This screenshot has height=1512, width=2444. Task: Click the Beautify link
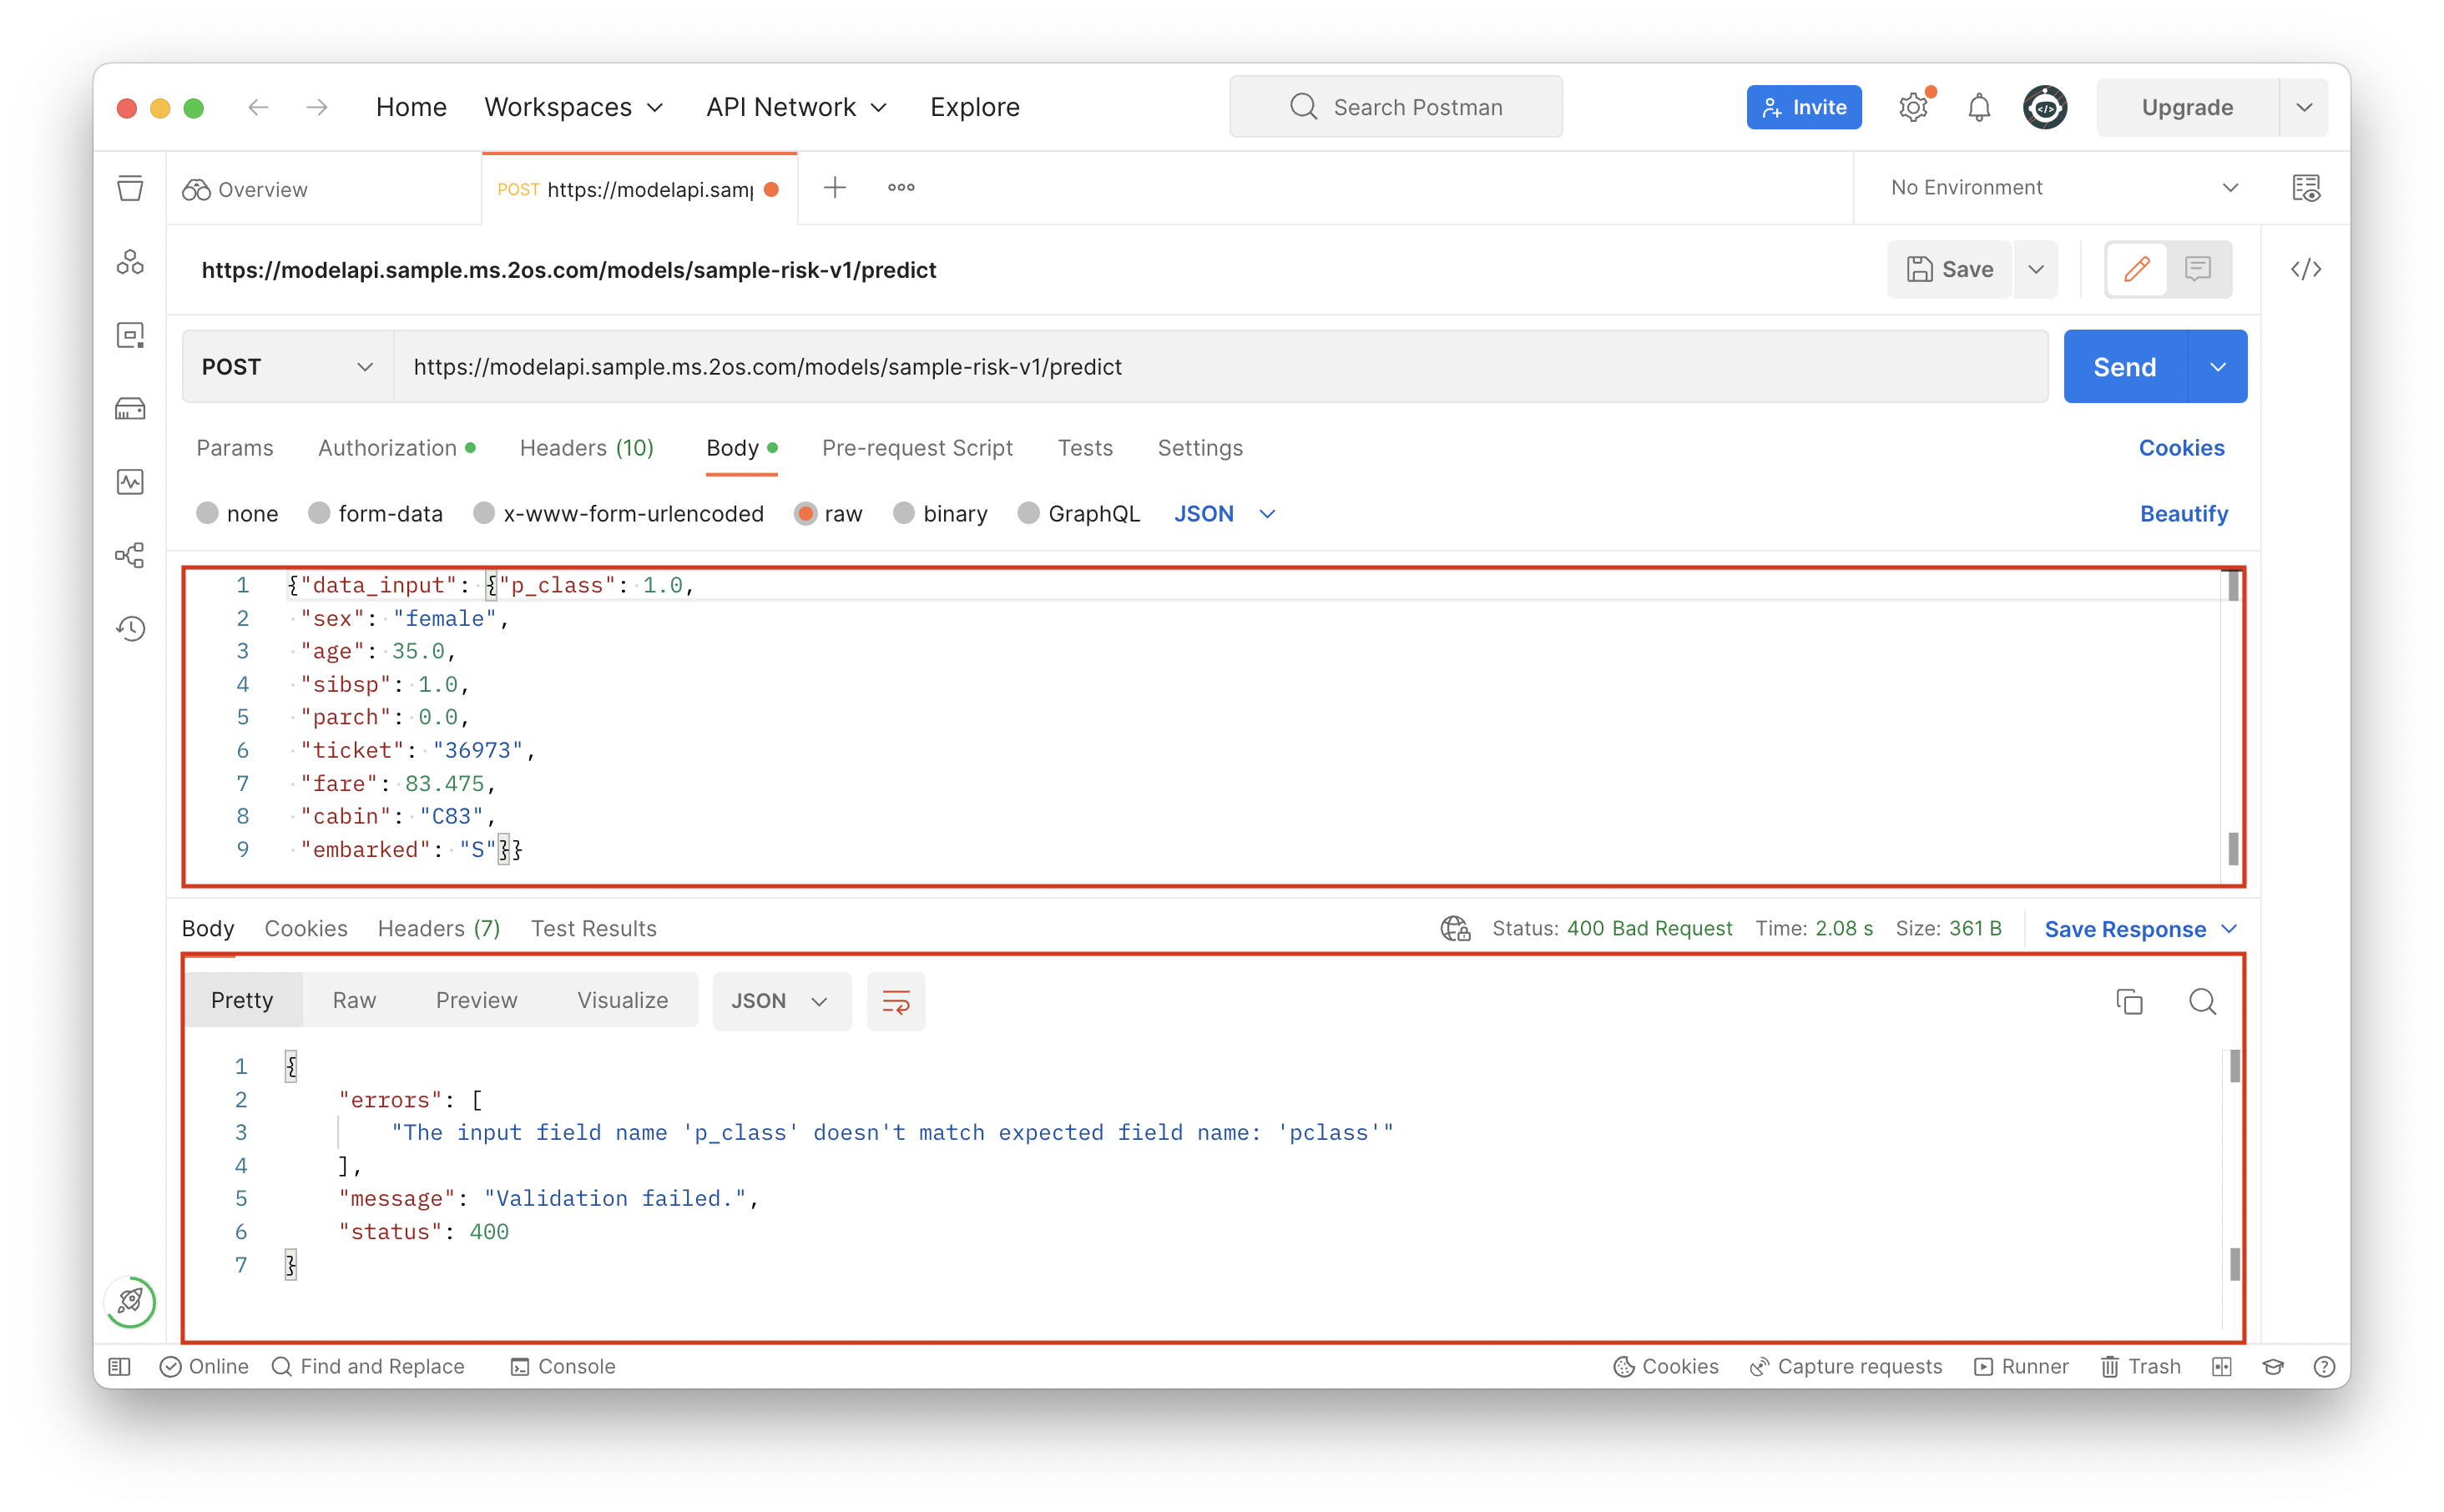point(2183,513)
